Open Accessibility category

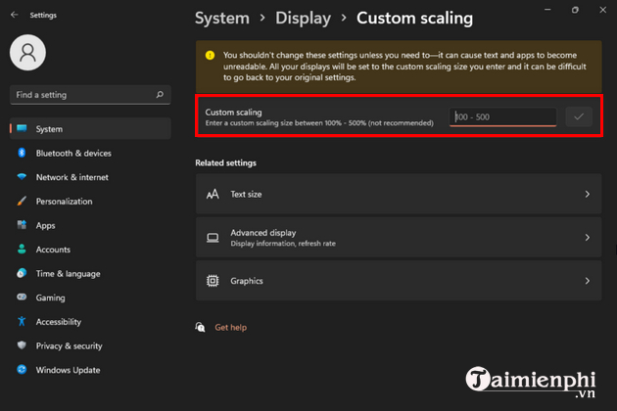point(90,322)
